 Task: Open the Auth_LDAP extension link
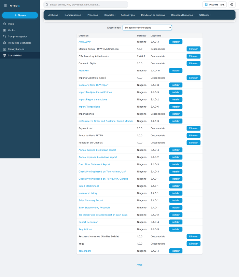tap(85, 42)
